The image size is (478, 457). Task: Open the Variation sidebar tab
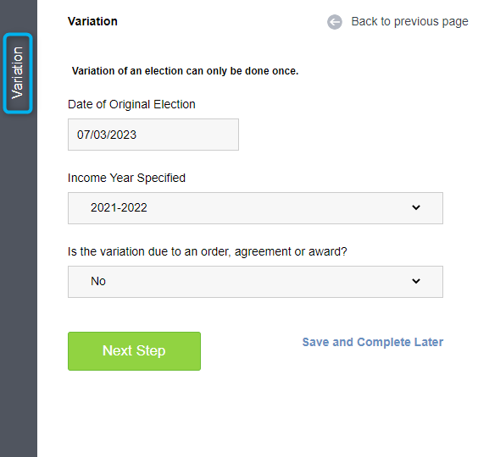18,73
